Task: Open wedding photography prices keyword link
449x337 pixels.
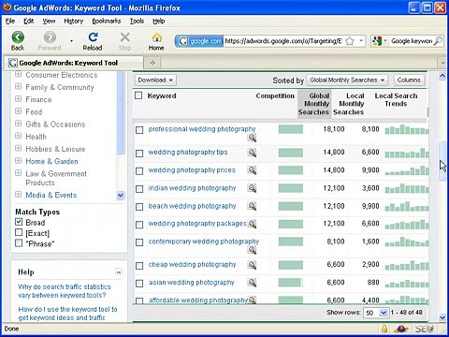Action: [x=192, y=170]
